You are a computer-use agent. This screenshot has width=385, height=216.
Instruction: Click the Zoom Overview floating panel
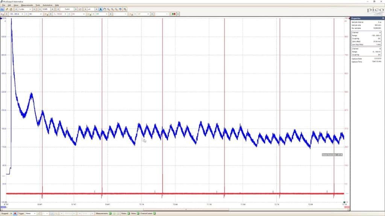[x=332, y=154]
